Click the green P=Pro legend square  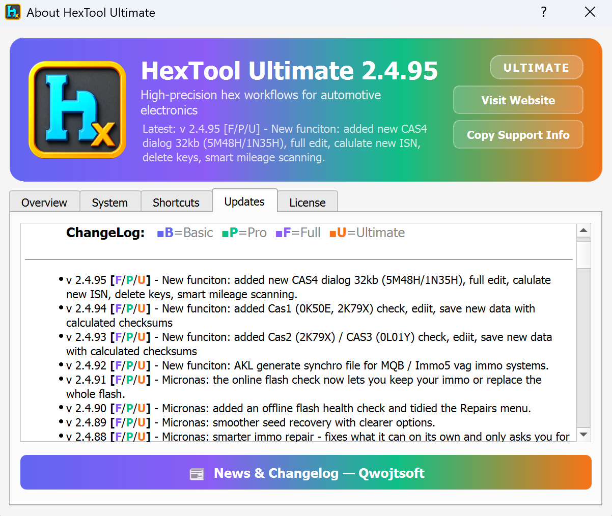click(x=225, y=234)
